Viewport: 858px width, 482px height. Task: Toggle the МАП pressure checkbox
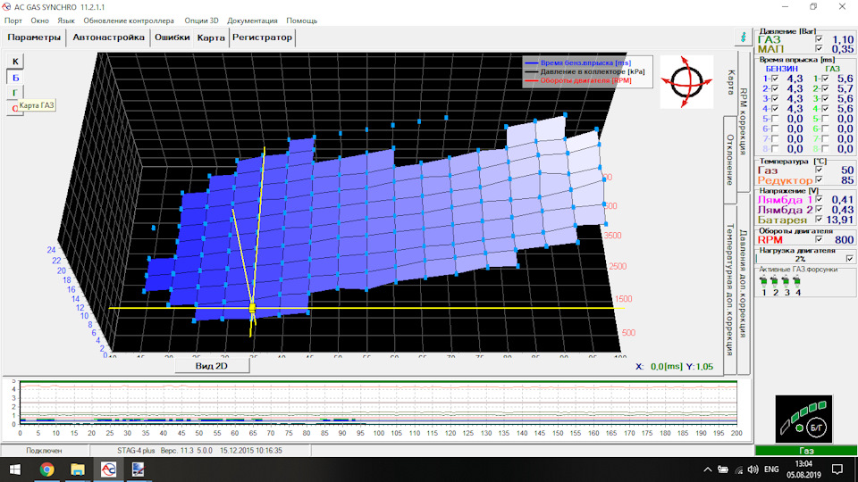(819, 48)
